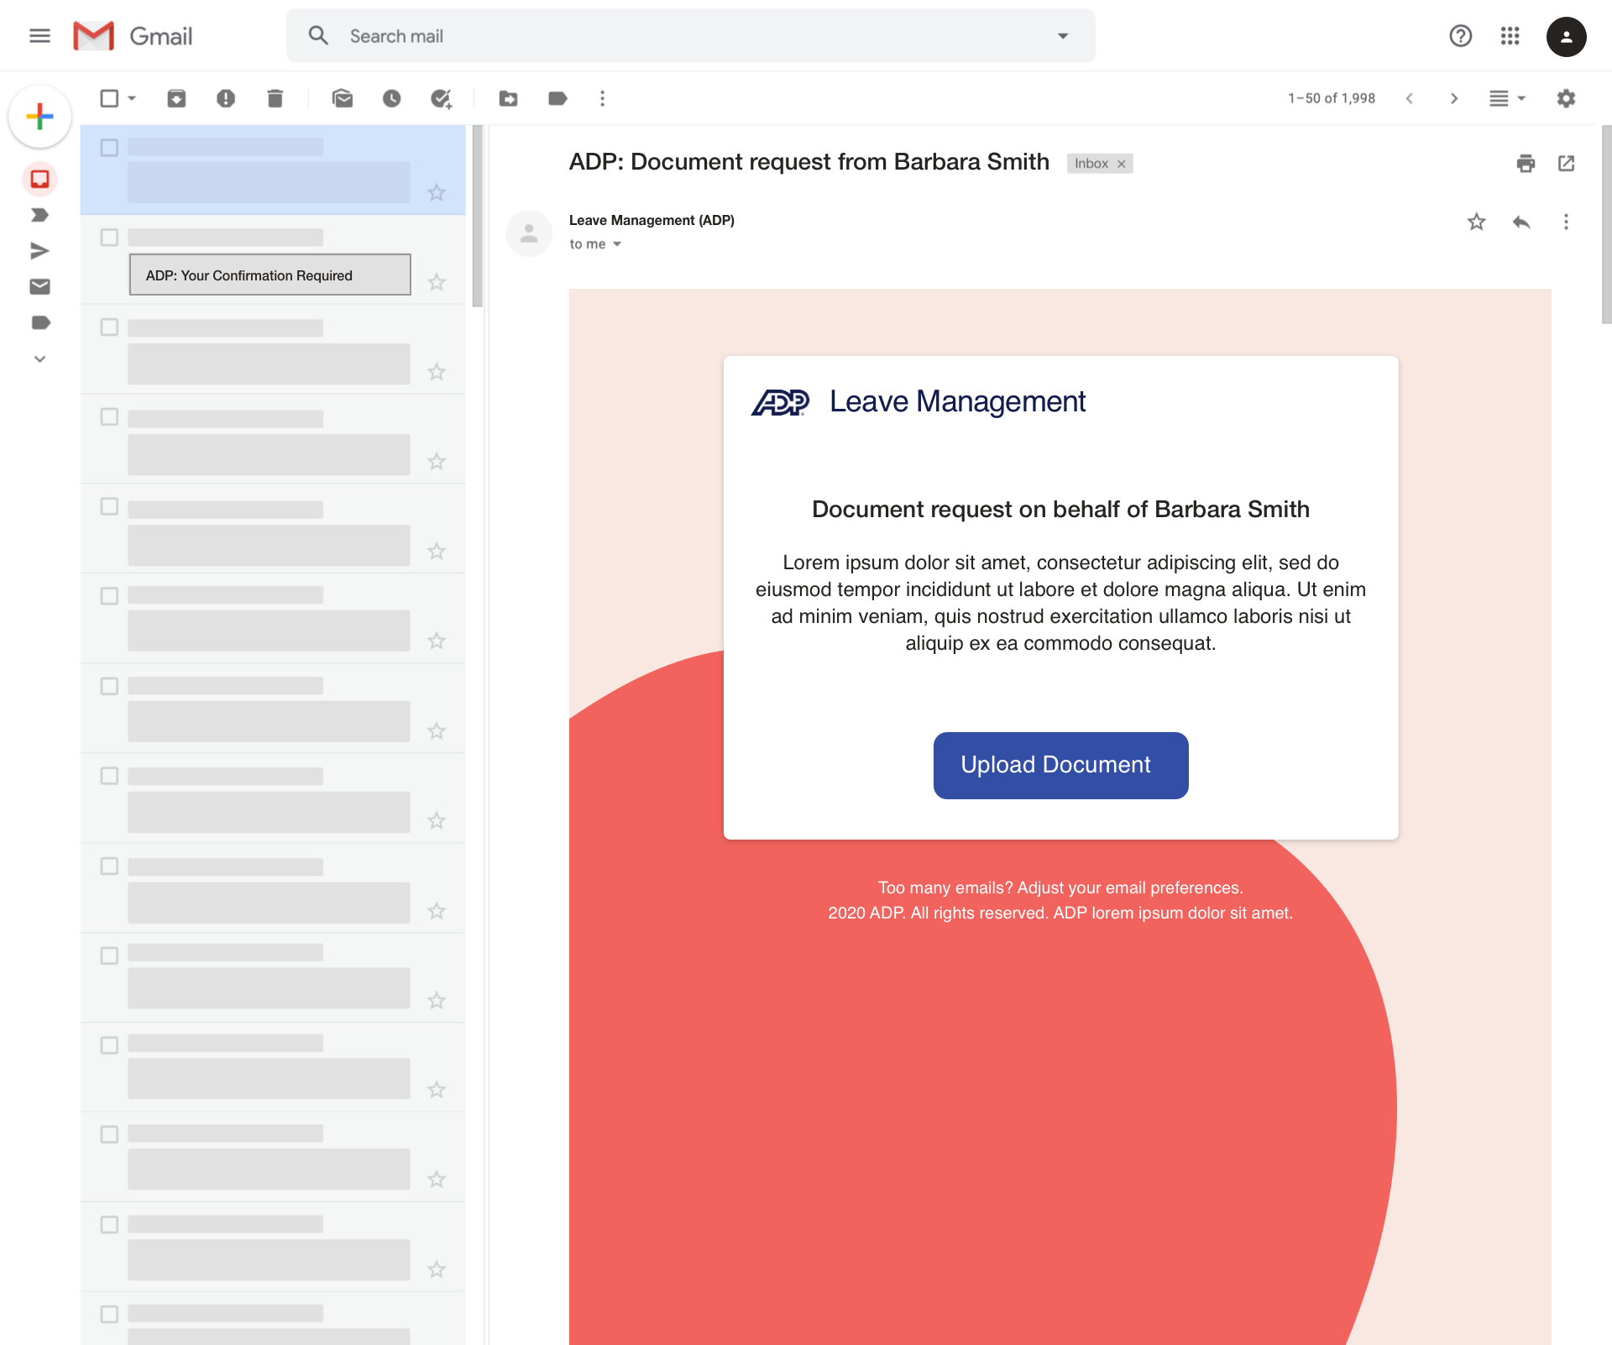Image resolution: width=1612 pixels, height=1345 pixels.
Task: Open the Sent sidebar icon
Action: click(x=39, y=250)
